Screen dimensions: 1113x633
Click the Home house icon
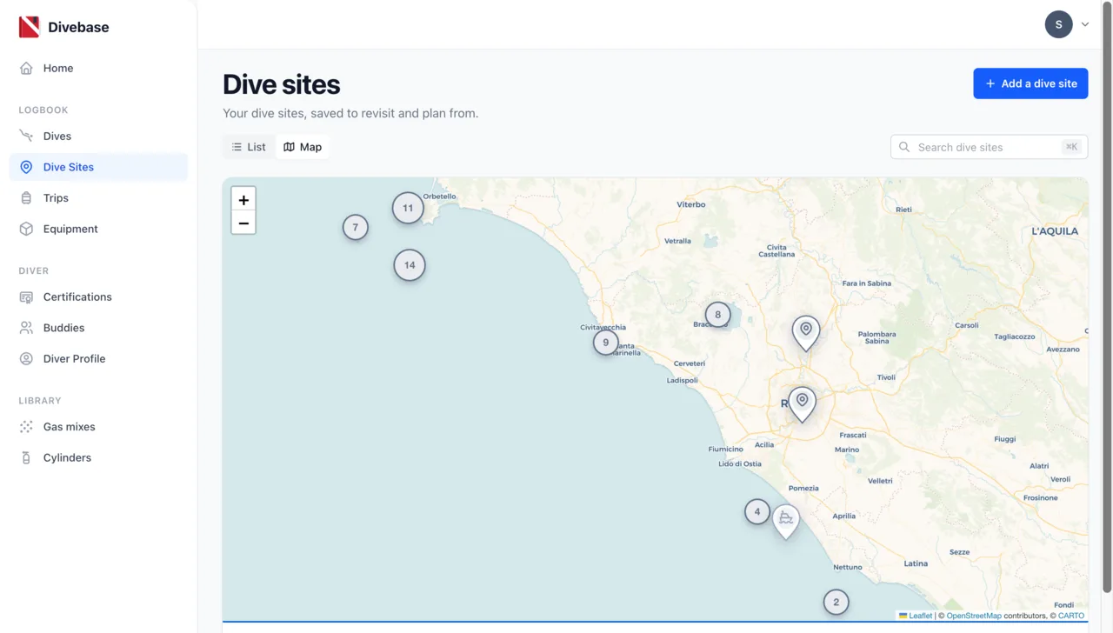[x=26, y=68]
